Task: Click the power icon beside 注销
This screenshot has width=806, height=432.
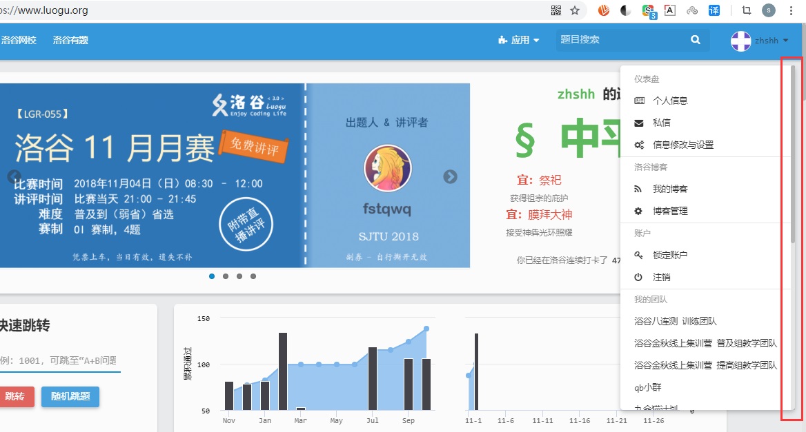Action: pos(638,277)
